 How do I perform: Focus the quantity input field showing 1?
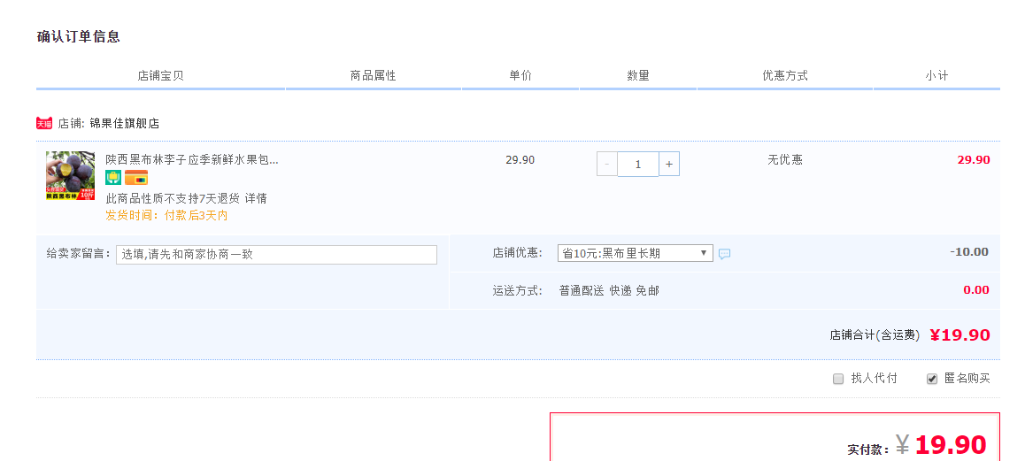pos(638,164)
